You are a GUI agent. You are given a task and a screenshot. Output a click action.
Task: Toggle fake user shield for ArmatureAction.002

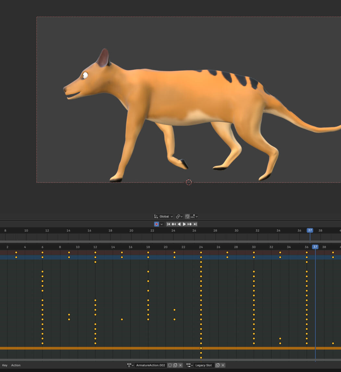tap(170, 365)
